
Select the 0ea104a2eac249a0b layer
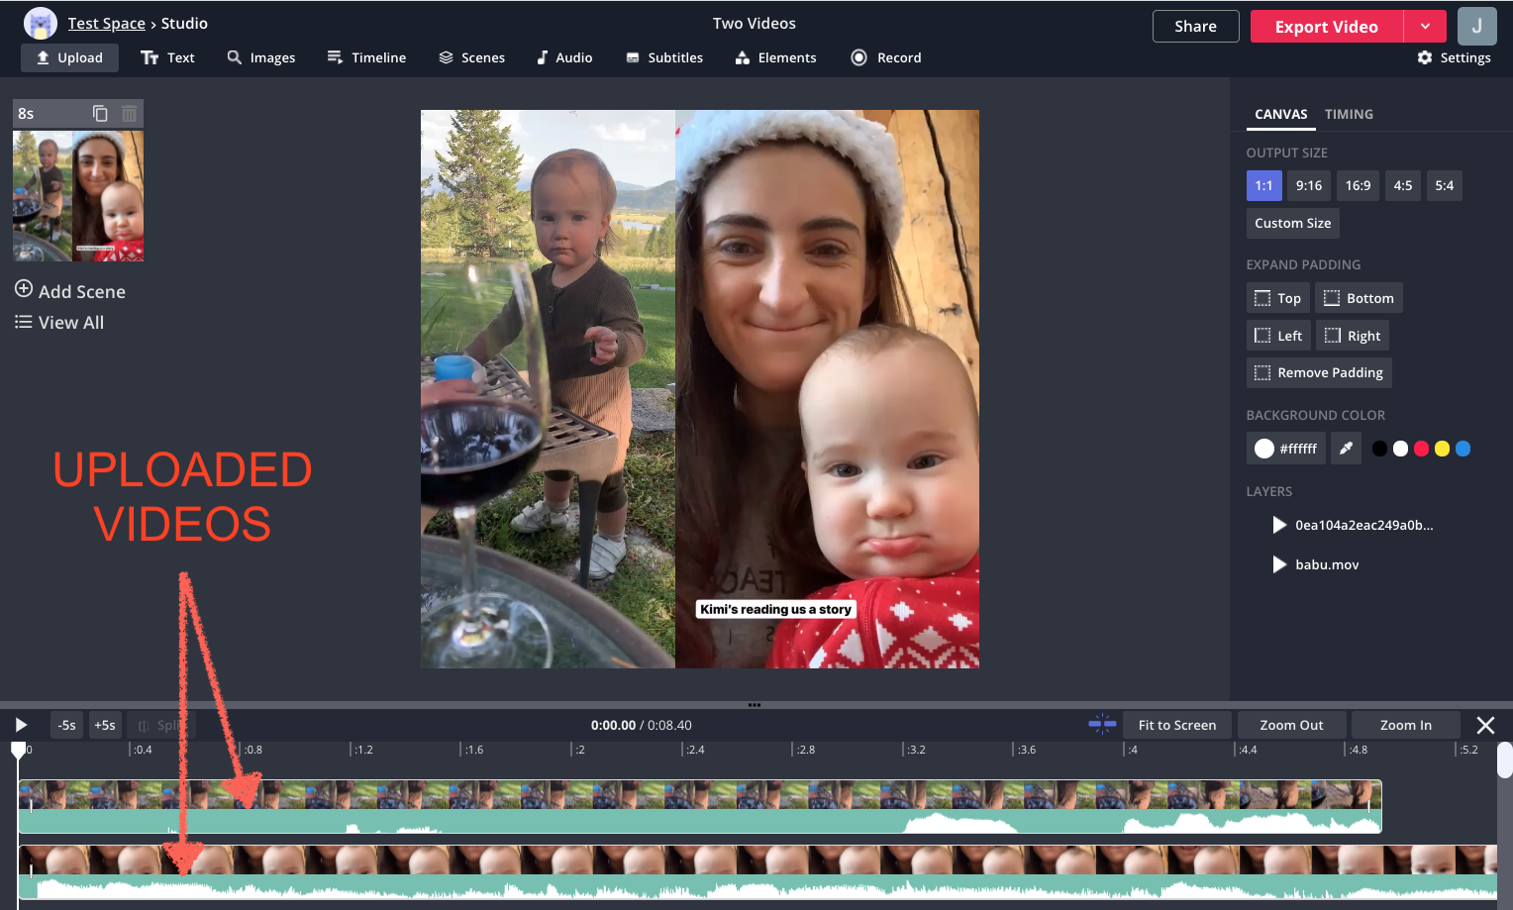click(x=1354, y=525)
